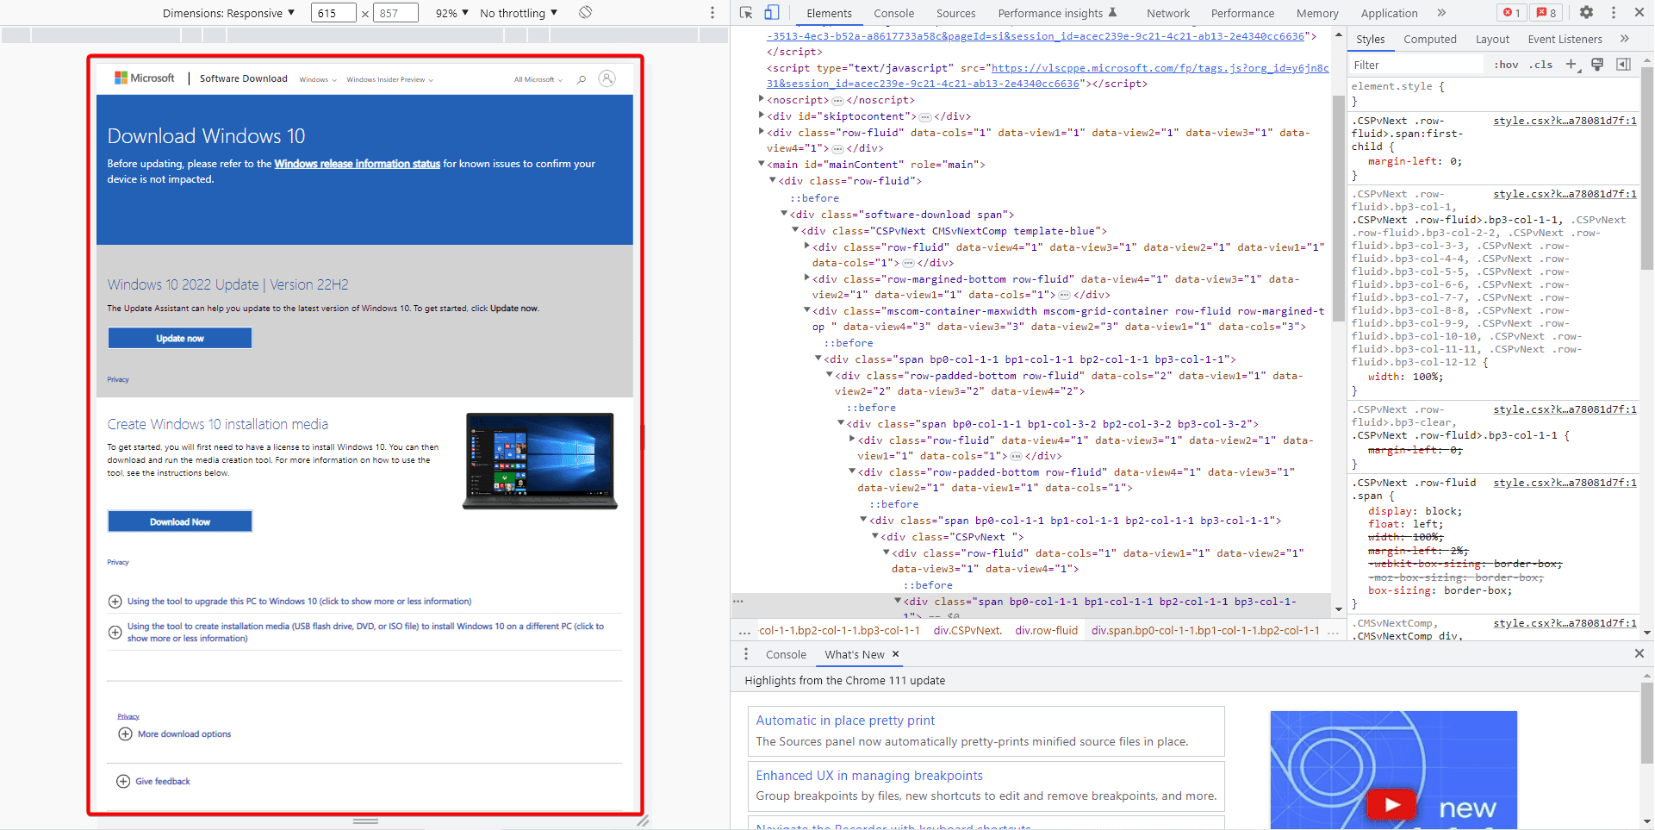Click the account sign-in avatar icon
The image size is (1655, 830).
(607, 78)
